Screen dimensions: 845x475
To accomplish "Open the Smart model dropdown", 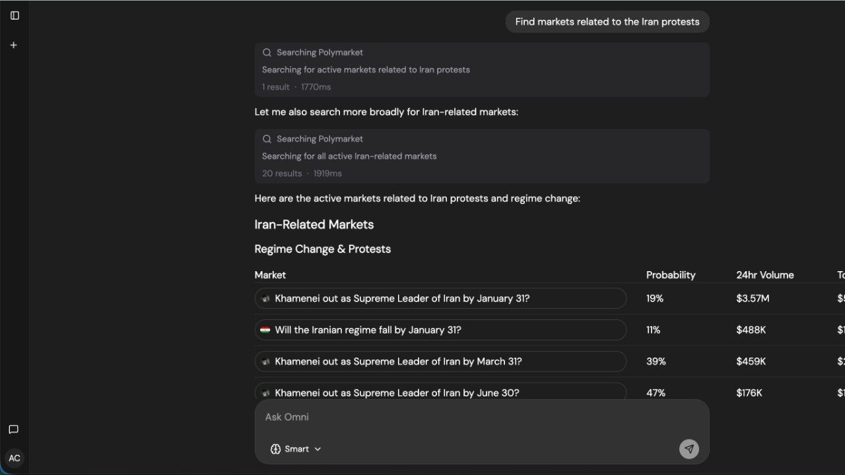I will tap(296, 449).
